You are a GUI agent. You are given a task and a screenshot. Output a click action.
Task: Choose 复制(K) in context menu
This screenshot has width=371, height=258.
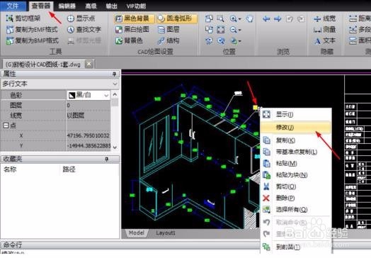click(x=296, y=140)
